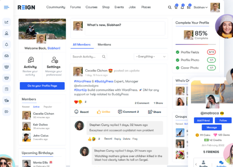This screenshot has width=233, height=167.
Task: Open search with the magnifier icon in header
Action: (x=169, y=7)
